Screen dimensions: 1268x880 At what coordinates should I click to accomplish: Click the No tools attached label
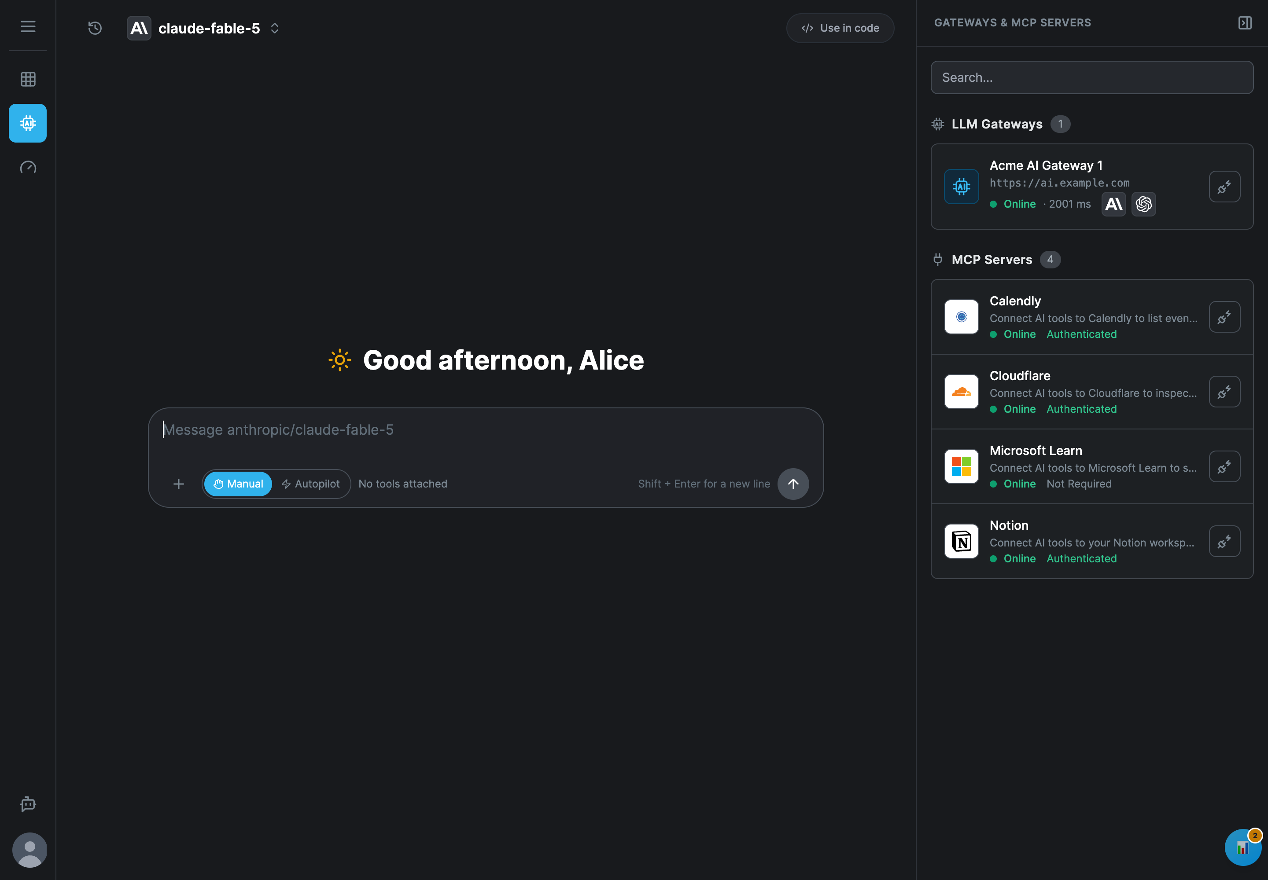pos(402,484)
